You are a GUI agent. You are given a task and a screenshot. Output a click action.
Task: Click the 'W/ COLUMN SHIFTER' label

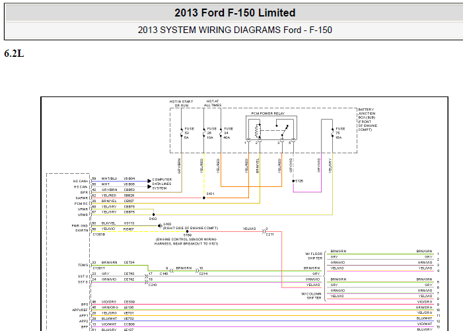tap(311, 296)
